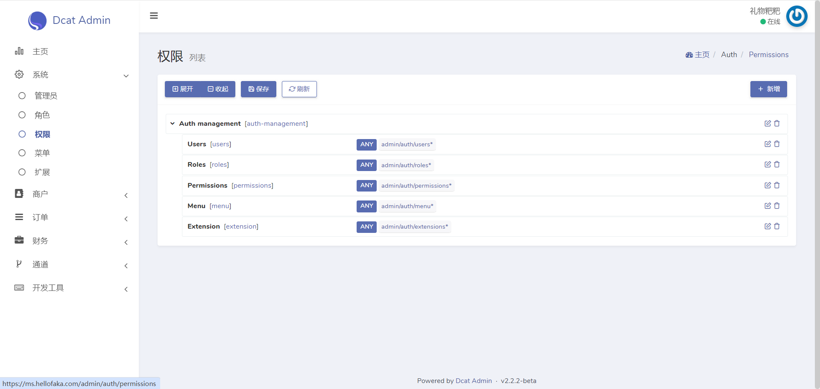Select the Menu [menu] tree row
Viewport: 820px width, 389px height.
[x=485, y=206]
